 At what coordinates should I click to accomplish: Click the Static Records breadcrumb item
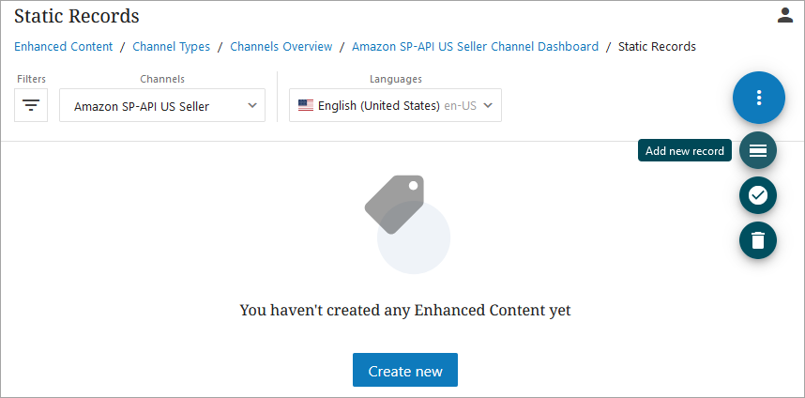click(657, 46)
